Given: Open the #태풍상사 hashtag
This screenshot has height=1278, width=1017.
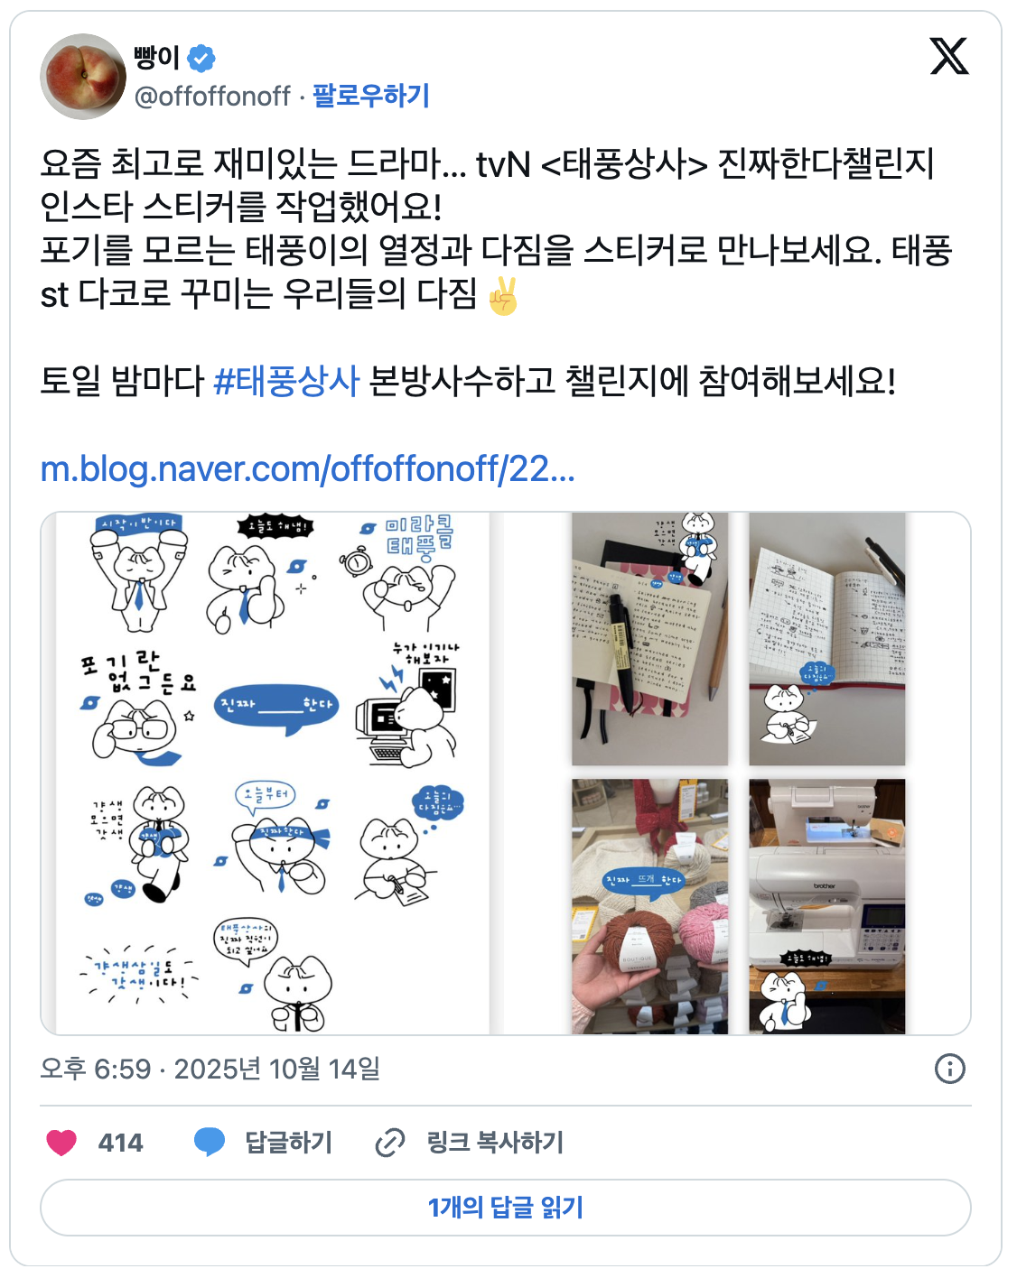Looking at the screenshot, I should point(286,381).
